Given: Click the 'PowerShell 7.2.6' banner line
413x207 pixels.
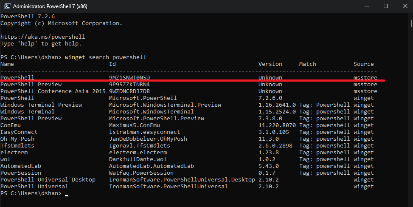Looking at the screenshot, I should tap(28, 16).
